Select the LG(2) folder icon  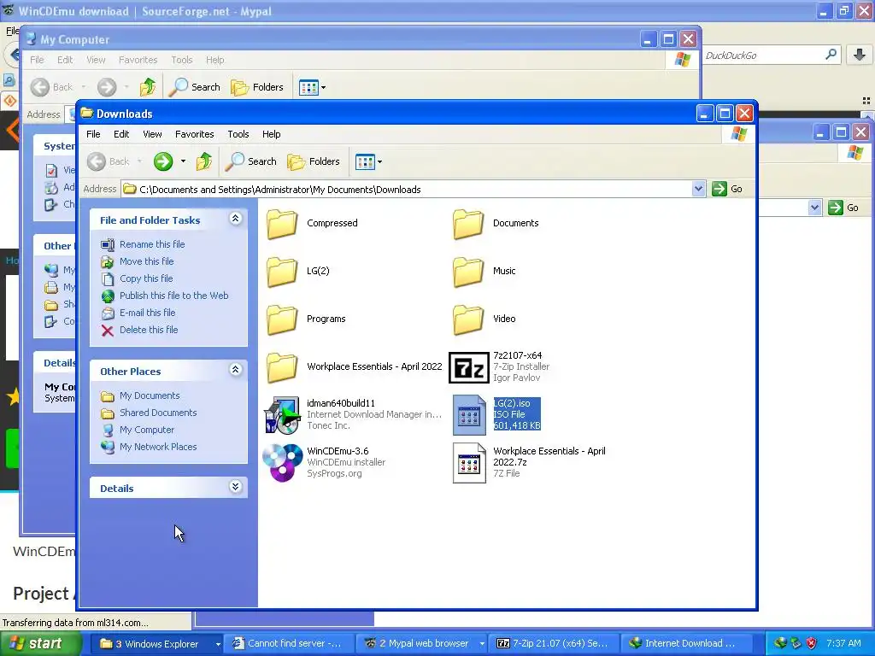(x=282, y=272)
